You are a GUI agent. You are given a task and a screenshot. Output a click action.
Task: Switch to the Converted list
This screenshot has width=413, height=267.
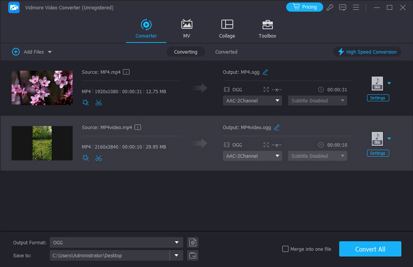(x=226, y=52)
